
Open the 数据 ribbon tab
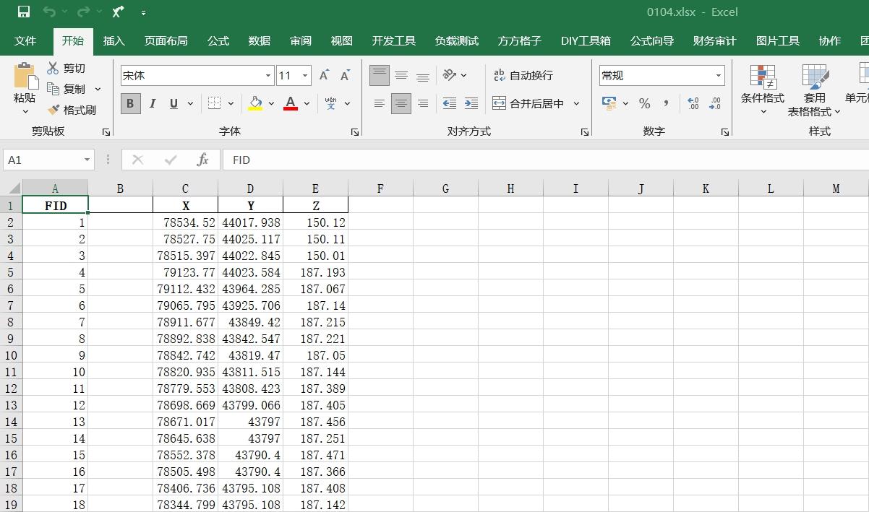(259, 41)
